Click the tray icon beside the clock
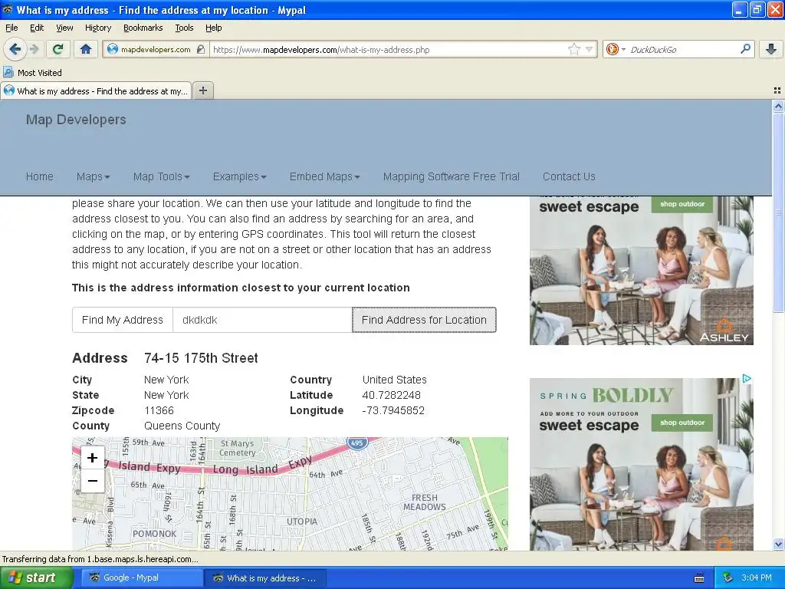 [728, 578]
